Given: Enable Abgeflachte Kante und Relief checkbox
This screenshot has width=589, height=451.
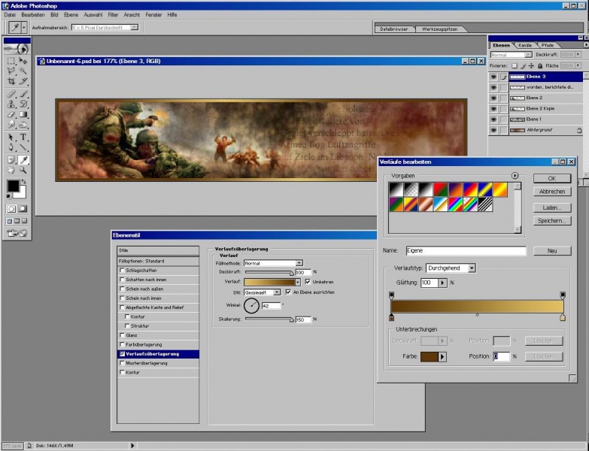Looking at the screenshot, I should click(122, 307).
